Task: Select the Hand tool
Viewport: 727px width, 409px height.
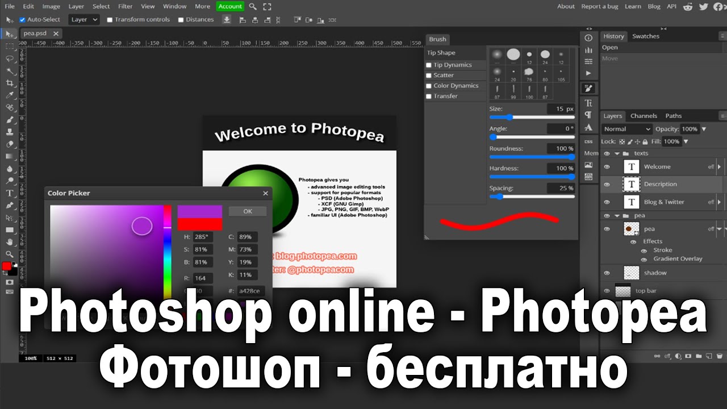Action: [x=10, y=241]
